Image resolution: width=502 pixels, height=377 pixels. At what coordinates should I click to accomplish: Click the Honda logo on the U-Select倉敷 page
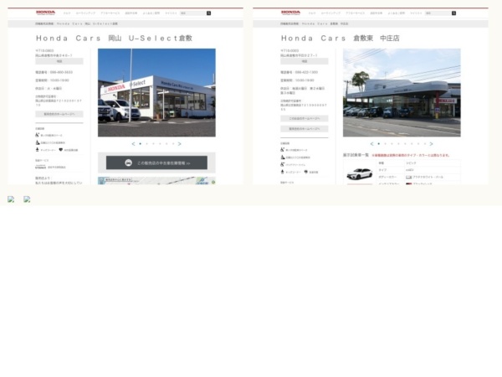click(x=45, y=13)
